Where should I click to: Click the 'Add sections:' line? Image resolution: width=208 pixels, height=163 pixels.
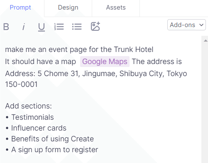(x=28, y=106)
